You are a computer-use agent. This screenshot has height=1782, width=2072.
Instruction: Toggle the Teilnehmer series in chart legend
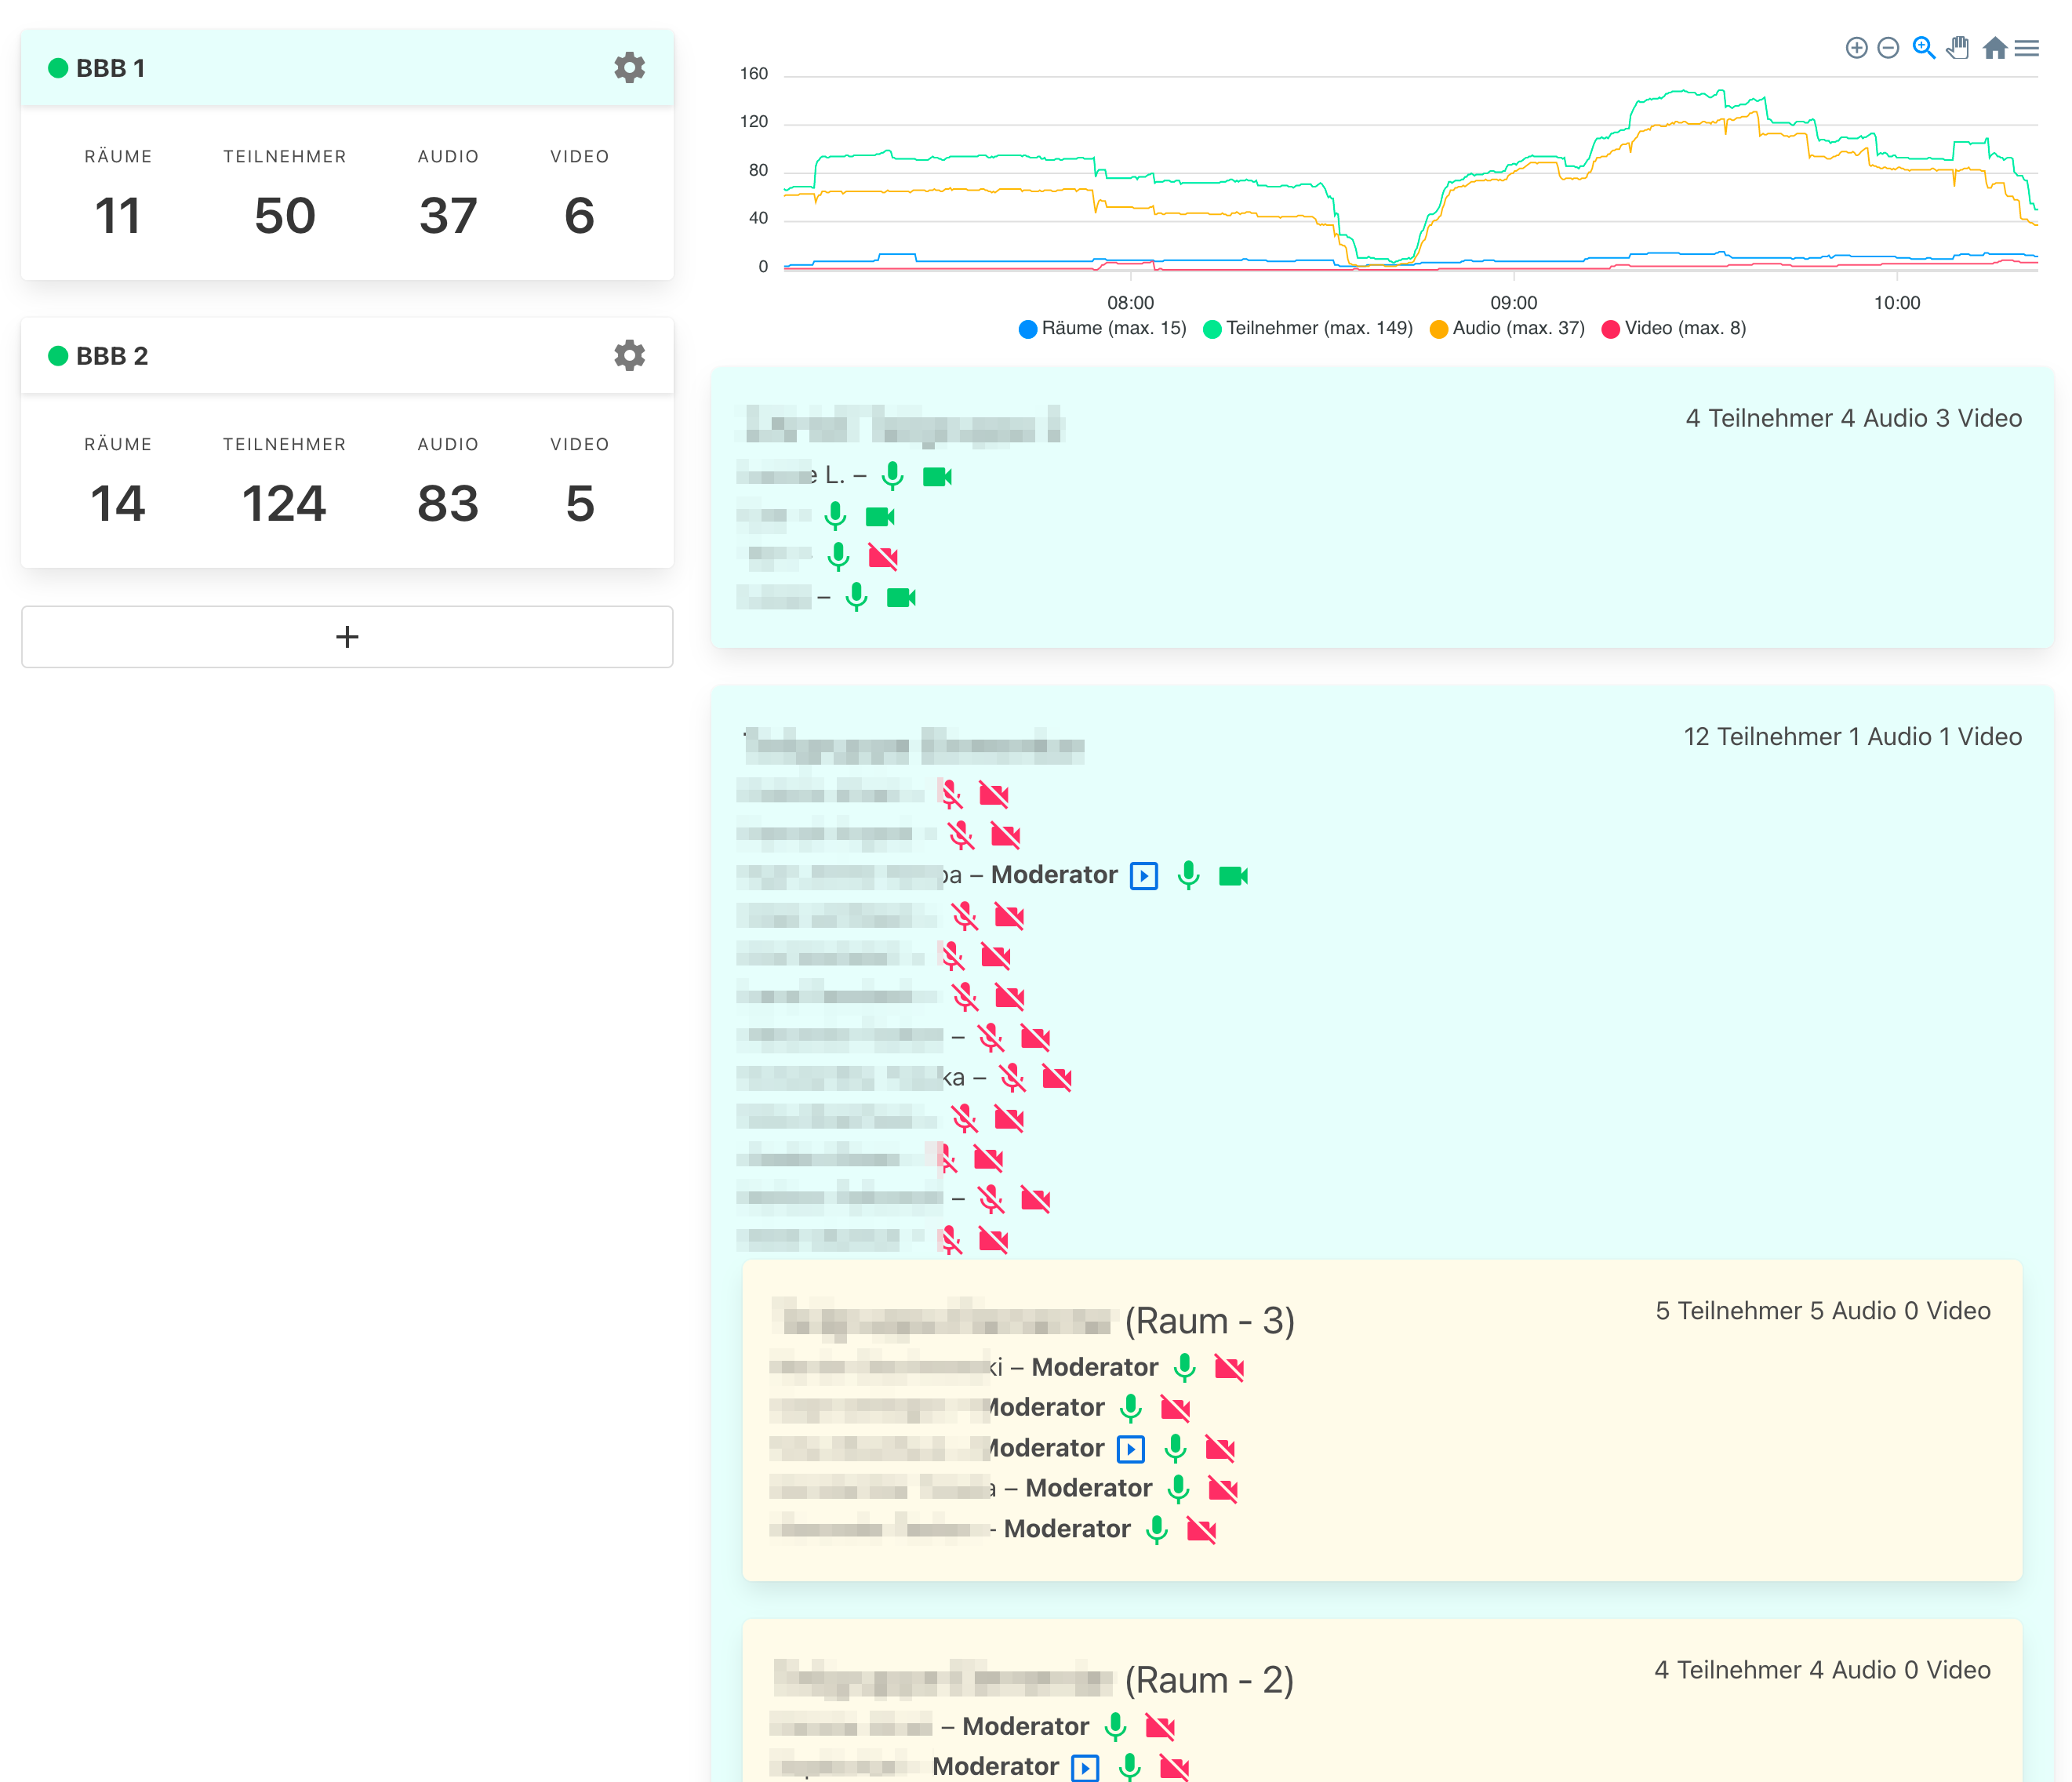pyautogui.click(x=1308, y=328)
